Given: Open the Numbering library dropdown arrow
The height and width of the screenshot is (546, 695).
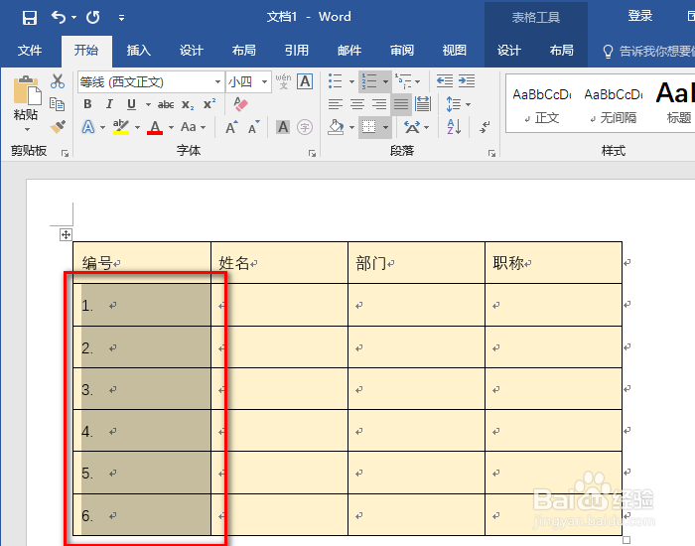Looking at the screenshot, I should [385, 81].
